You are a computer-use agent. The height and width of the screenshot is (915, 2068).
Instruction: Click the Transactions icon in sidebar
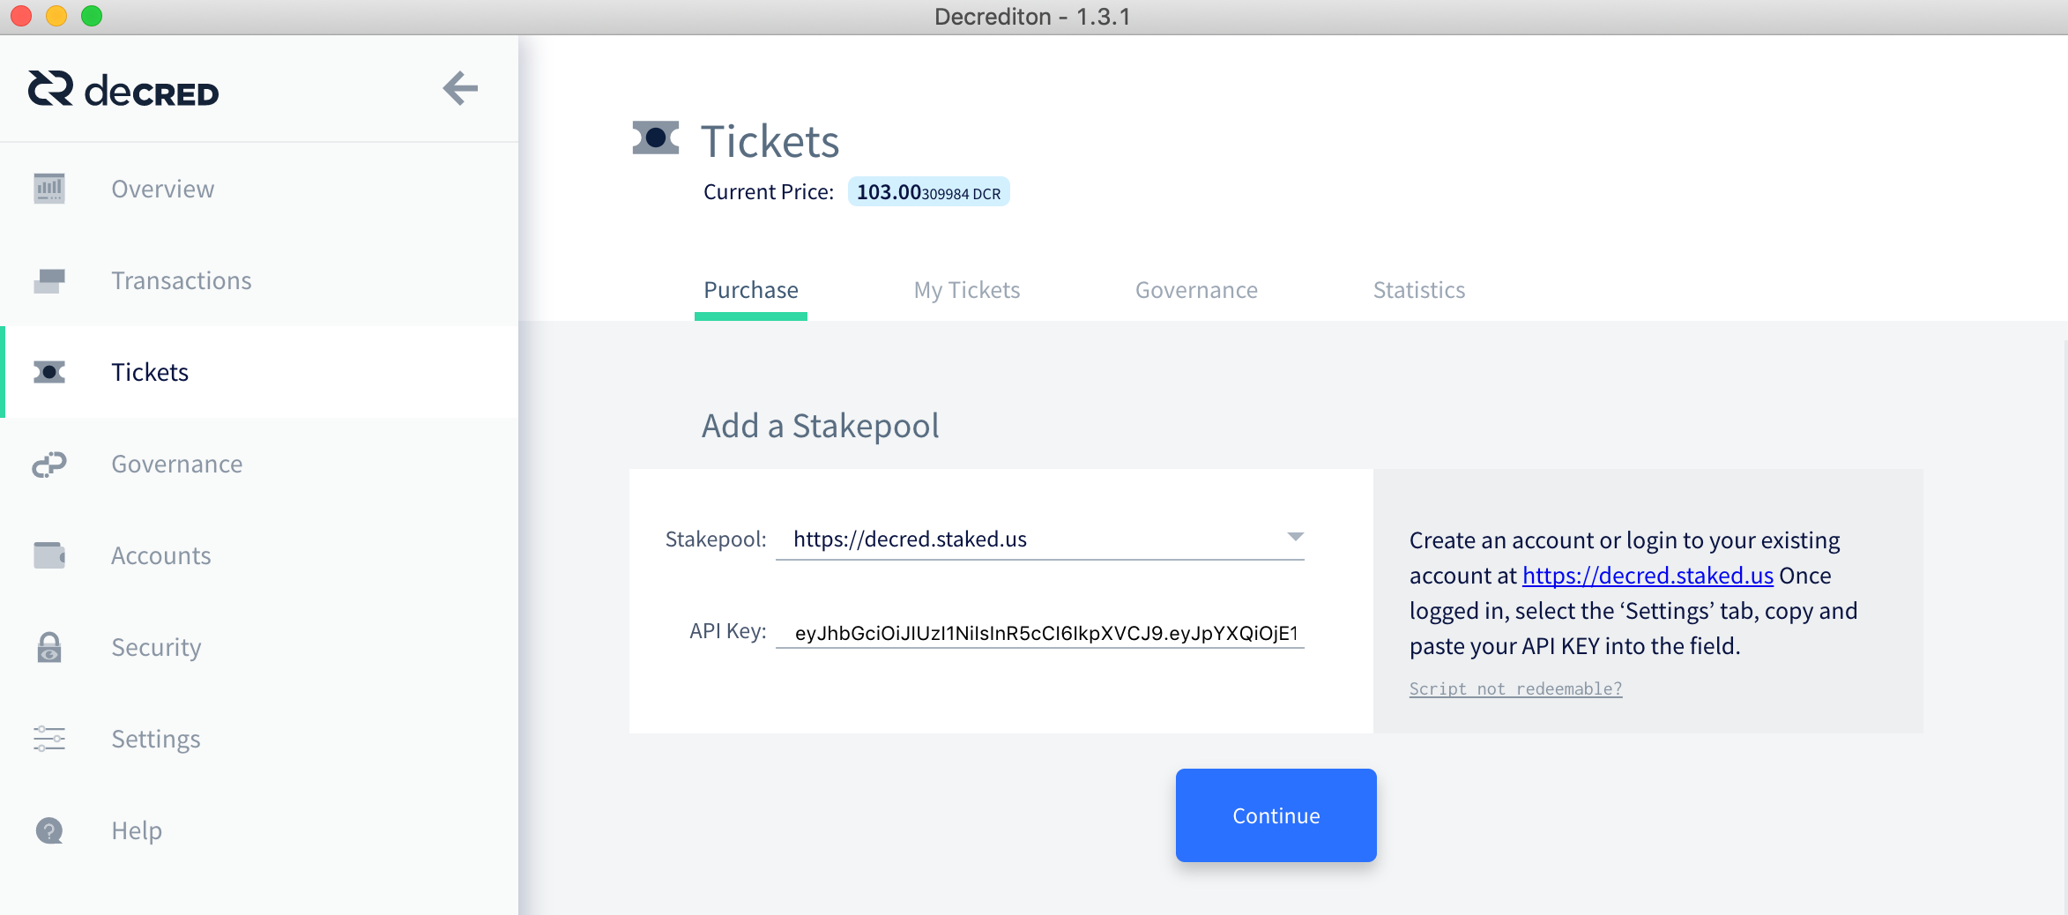tap(49, 280)
